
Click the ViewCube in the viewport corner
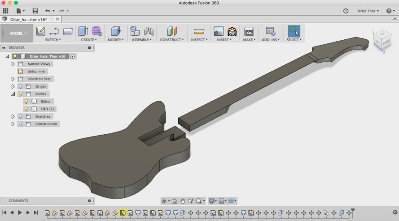(382, 39)
